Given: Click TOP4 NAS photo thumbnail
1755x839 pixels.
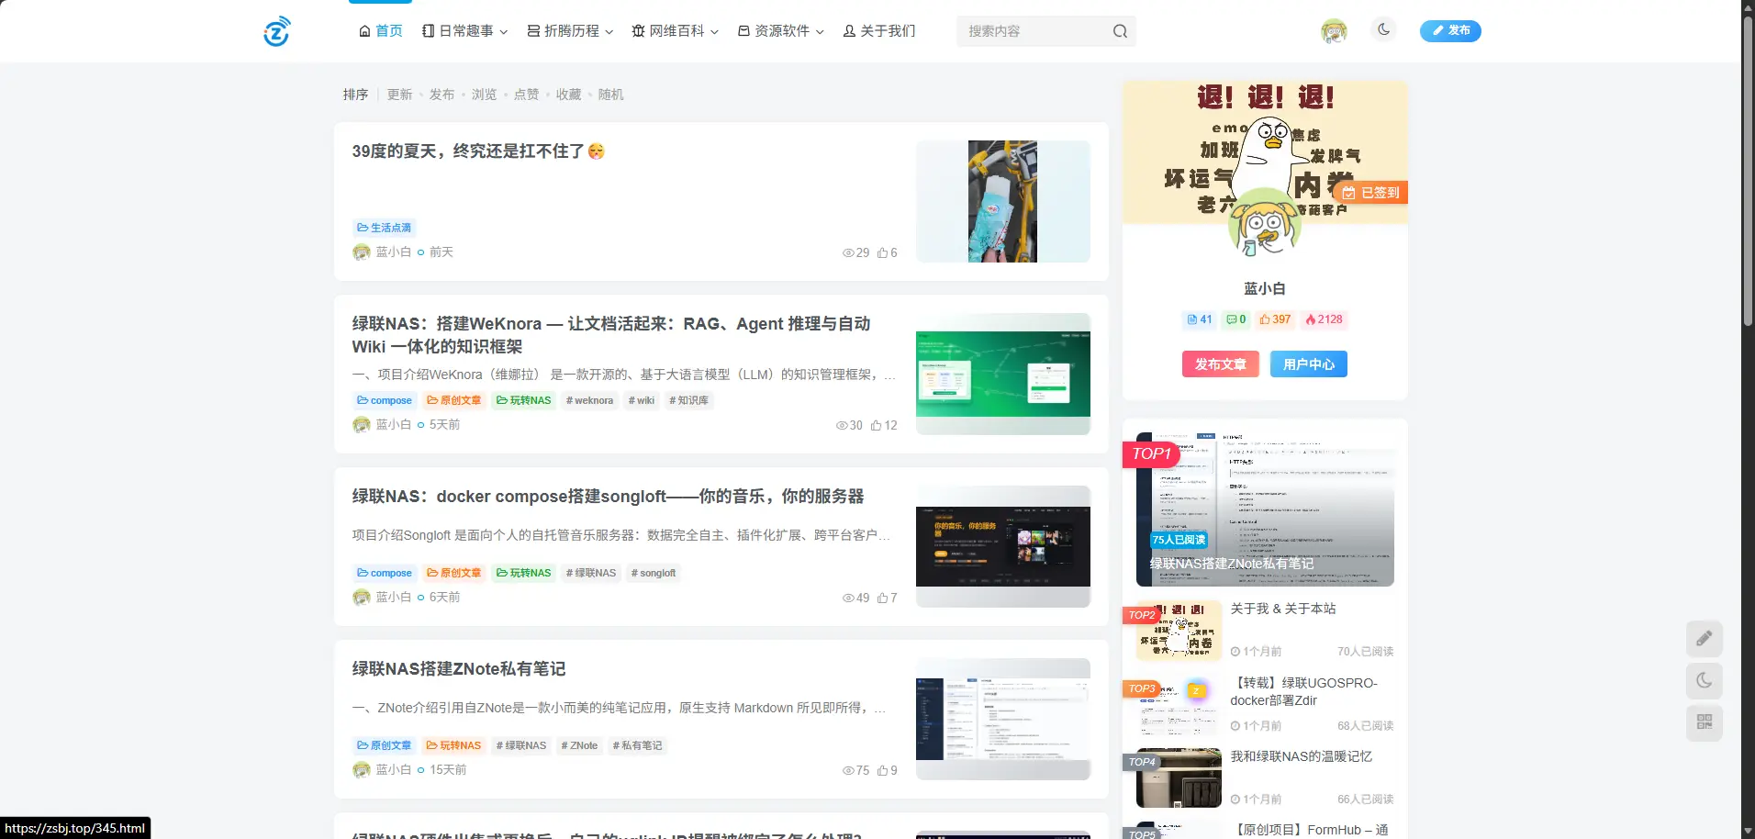Looking at the screenshot, I should pyautogui.click(x=1179, y=778).
